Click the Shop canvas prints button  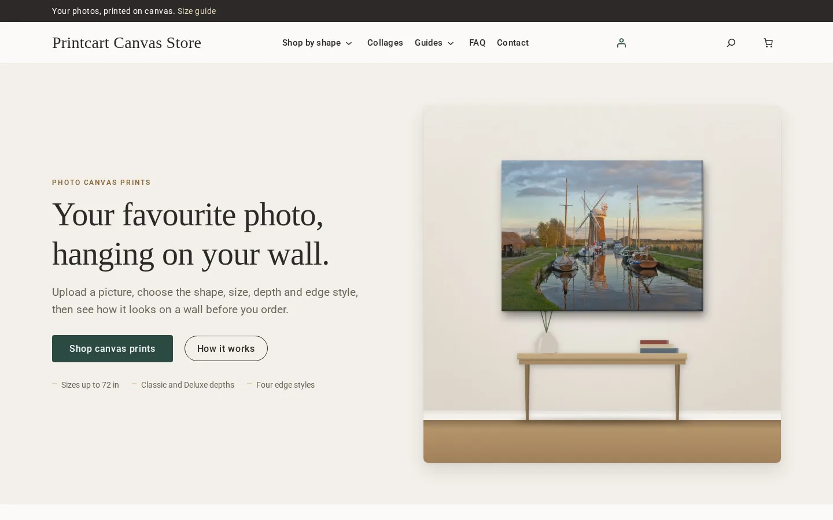[x=112, y=348]
